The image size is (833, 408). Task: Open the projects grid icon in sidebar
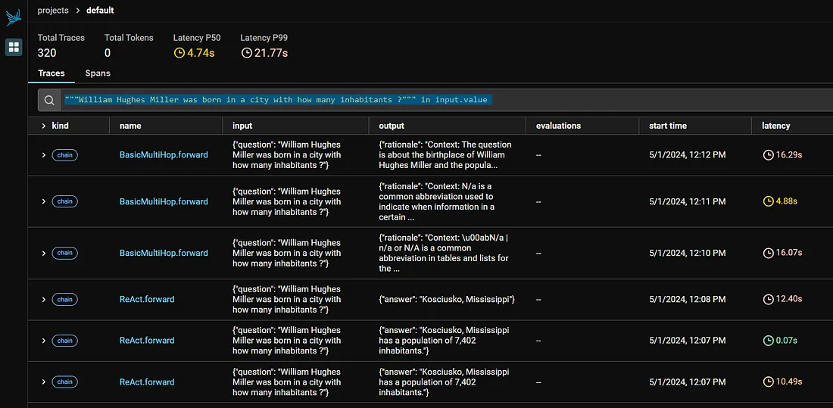pos(14,47)
